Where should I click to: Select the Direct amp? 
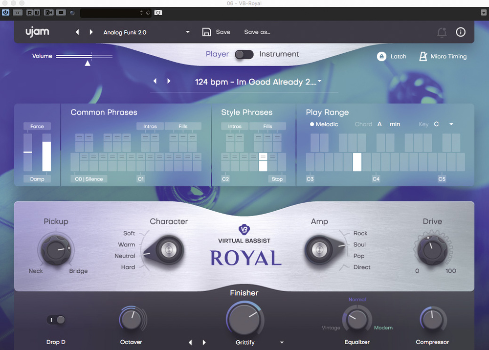(x=362, y=267)
